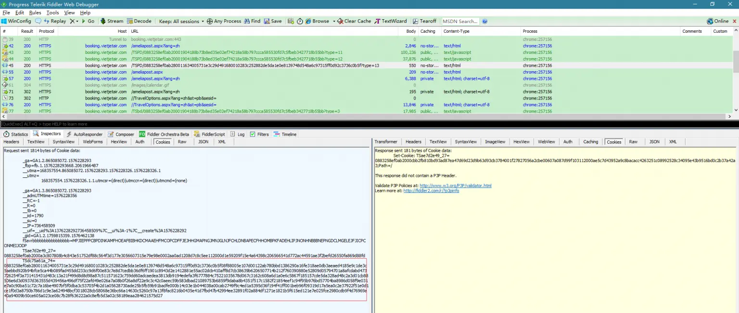Clear the WinINET cache via Clear Cache
739x313 pixels.
(x=354, y=21)
